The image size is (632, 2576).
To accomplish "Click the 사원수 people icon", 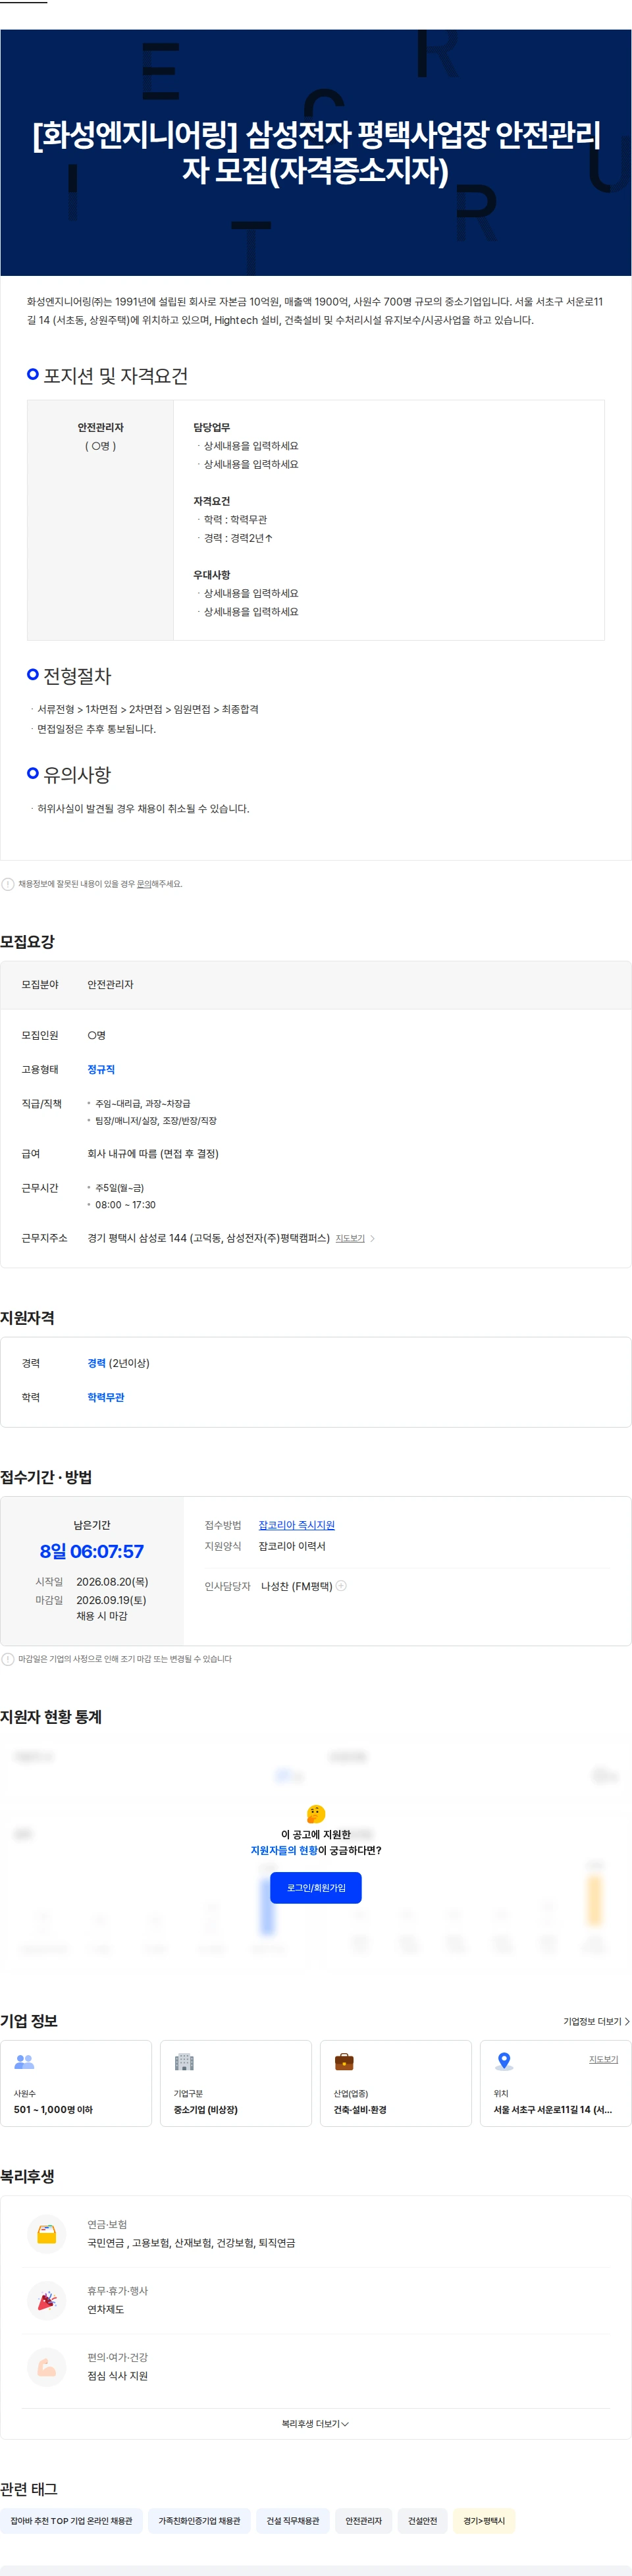I will (x=25, y=2062).
